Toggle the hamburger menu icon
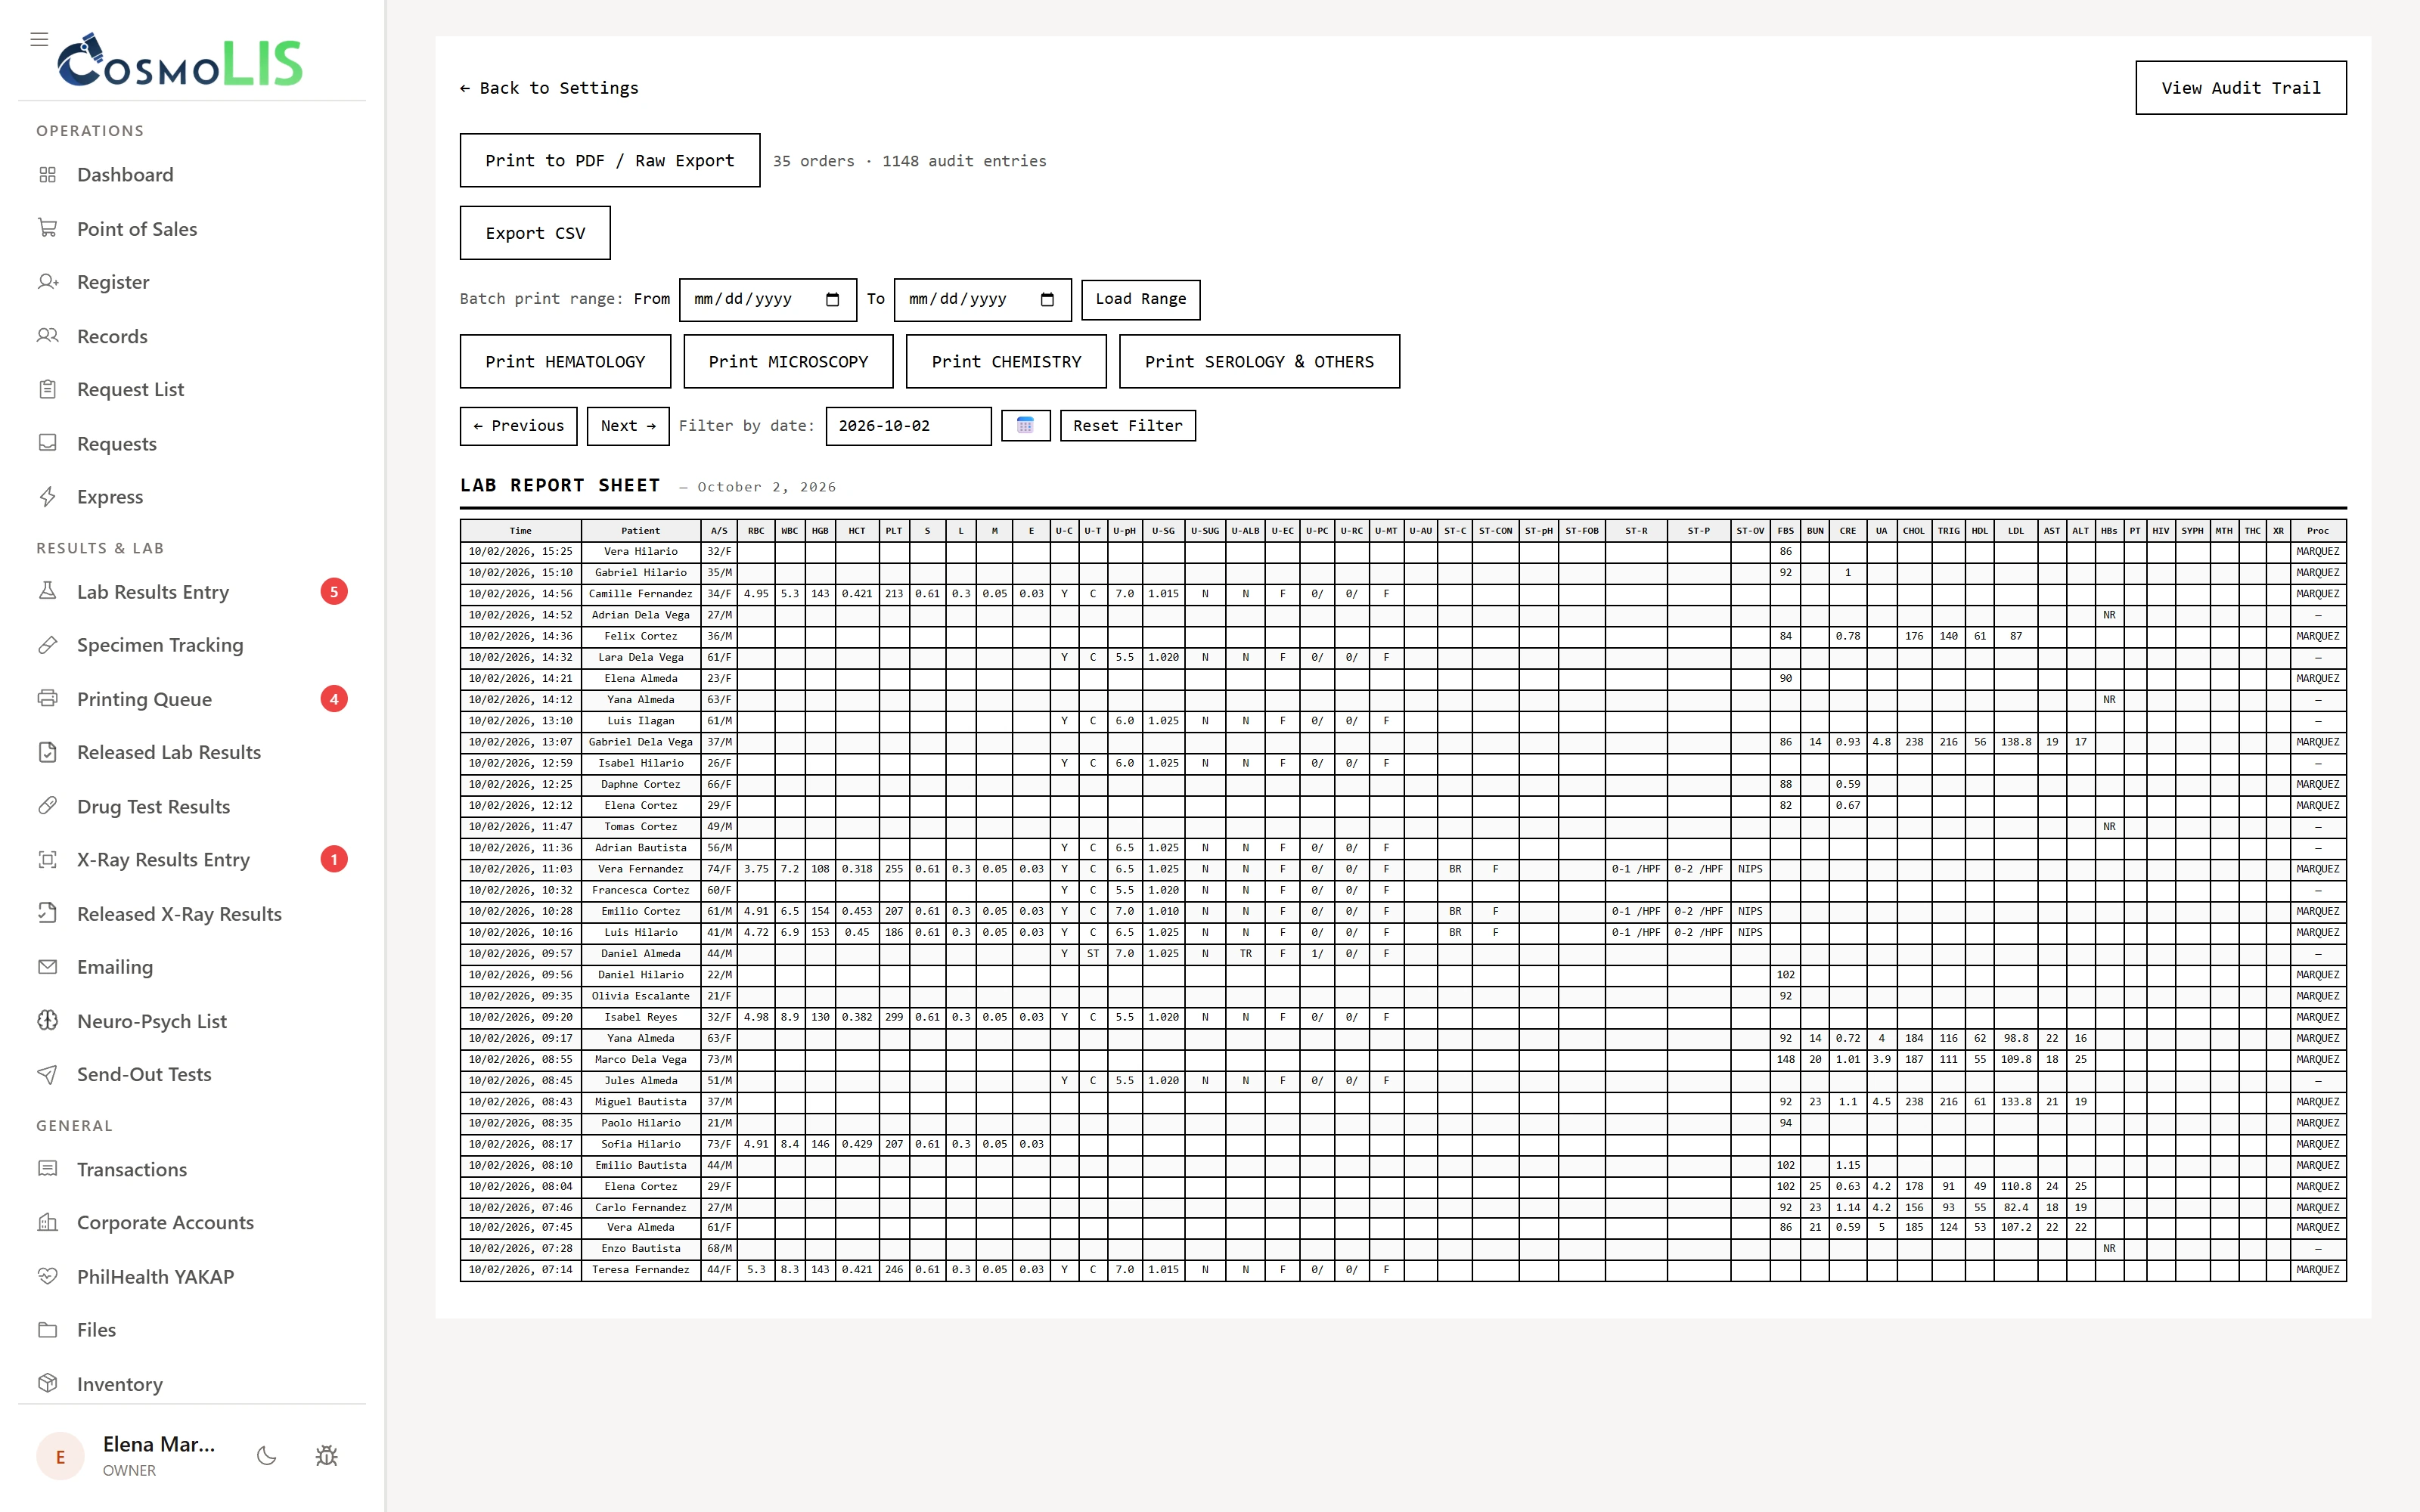 [39, 39]
